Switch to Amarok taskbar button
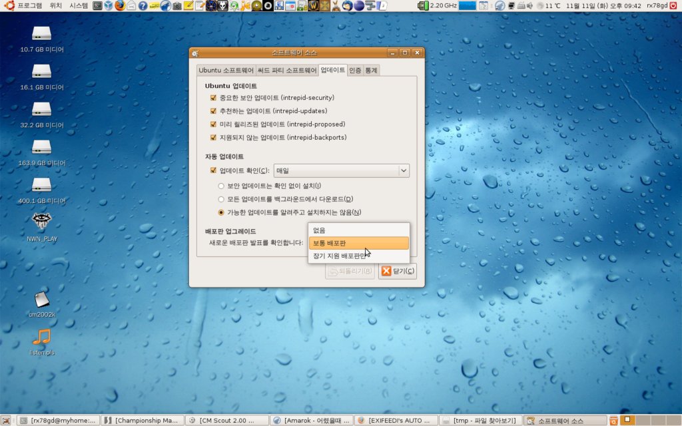The image size is (682, 426). click(311, 421)
